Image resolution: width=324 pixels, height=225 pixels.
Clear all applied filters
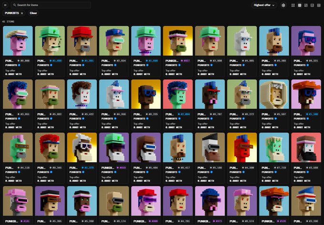33,13
